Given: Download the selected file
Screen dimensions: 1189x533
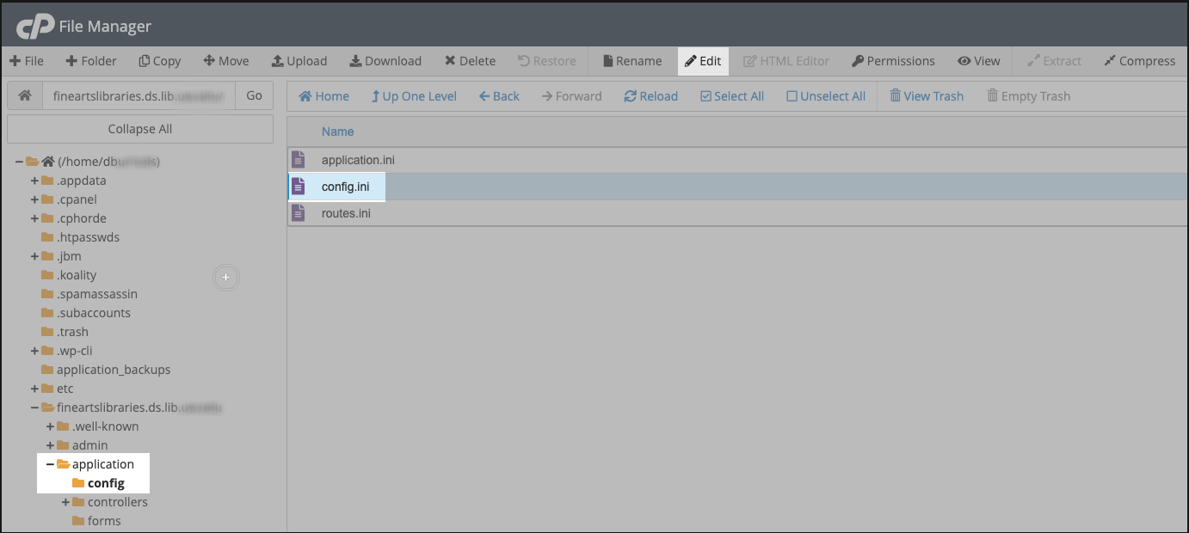Looking at the screenshot, I should (x=385, y=61).
